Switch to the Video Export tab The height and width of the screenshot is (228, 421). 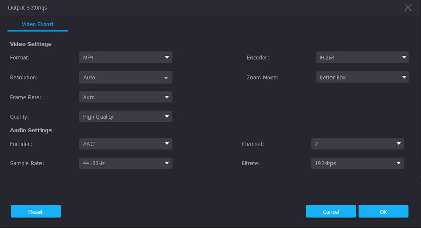[37, 24]
